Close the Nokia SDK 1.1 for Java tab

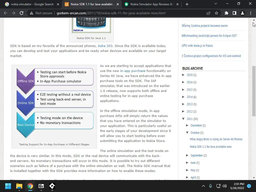click(118, 4)
